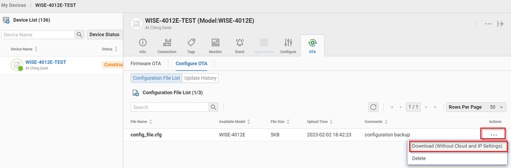Viewport: 511px width, 168px height.
Task: Click the Device Name search magnifier button
Action: click(x=80, y=34)
